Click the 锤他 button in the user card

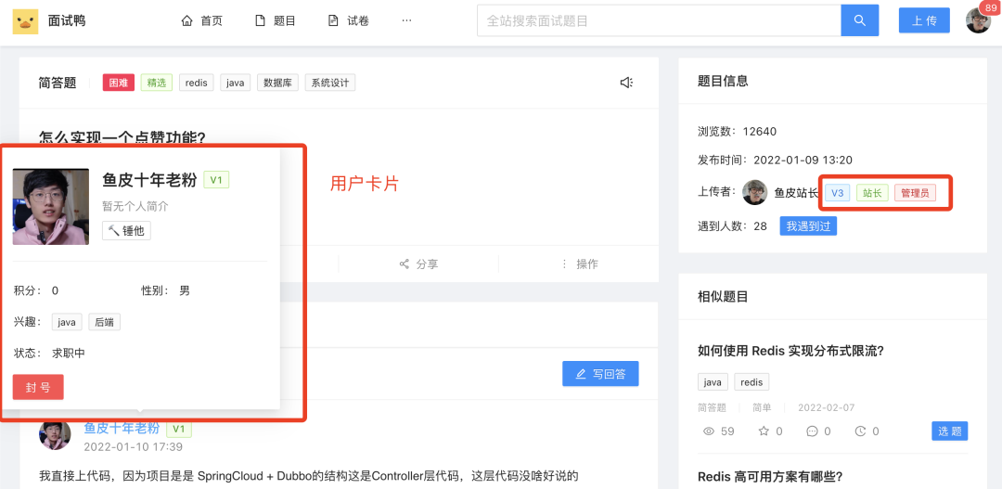pos(126,230)
